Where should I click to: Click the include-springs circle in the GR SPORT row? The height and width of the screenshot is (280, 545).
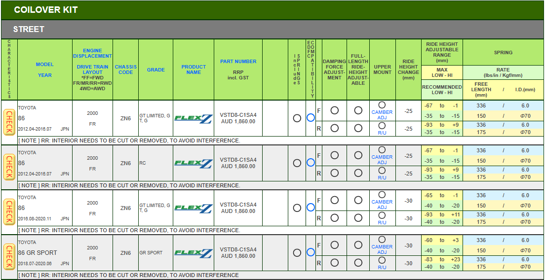297,252
